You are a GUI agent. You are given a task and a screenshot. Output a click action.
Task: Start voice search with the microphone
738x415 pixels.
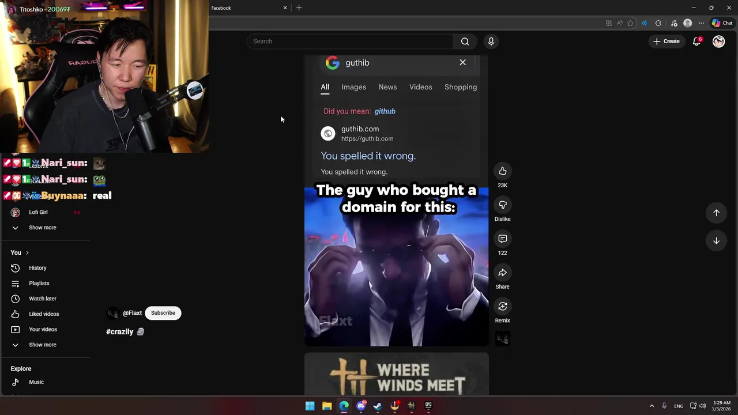491,41
